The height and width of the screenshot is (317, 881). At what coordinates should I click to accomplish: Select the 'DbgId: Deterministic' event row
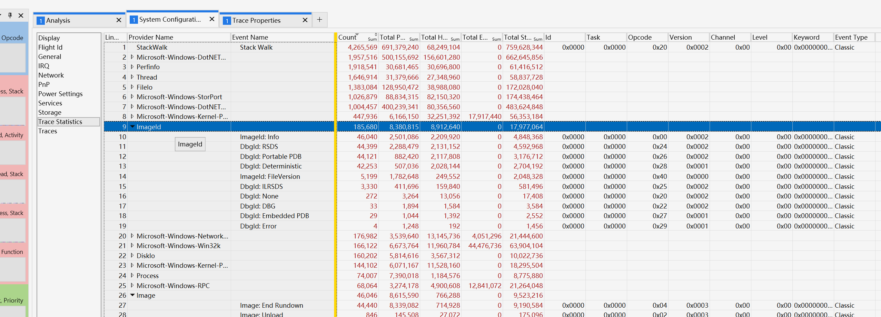(493, 166)
